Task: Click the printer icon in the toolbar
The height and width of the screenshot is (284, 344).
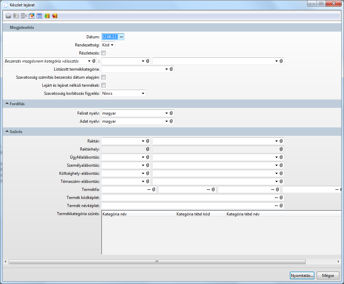Action: click(x=8, y=16)
